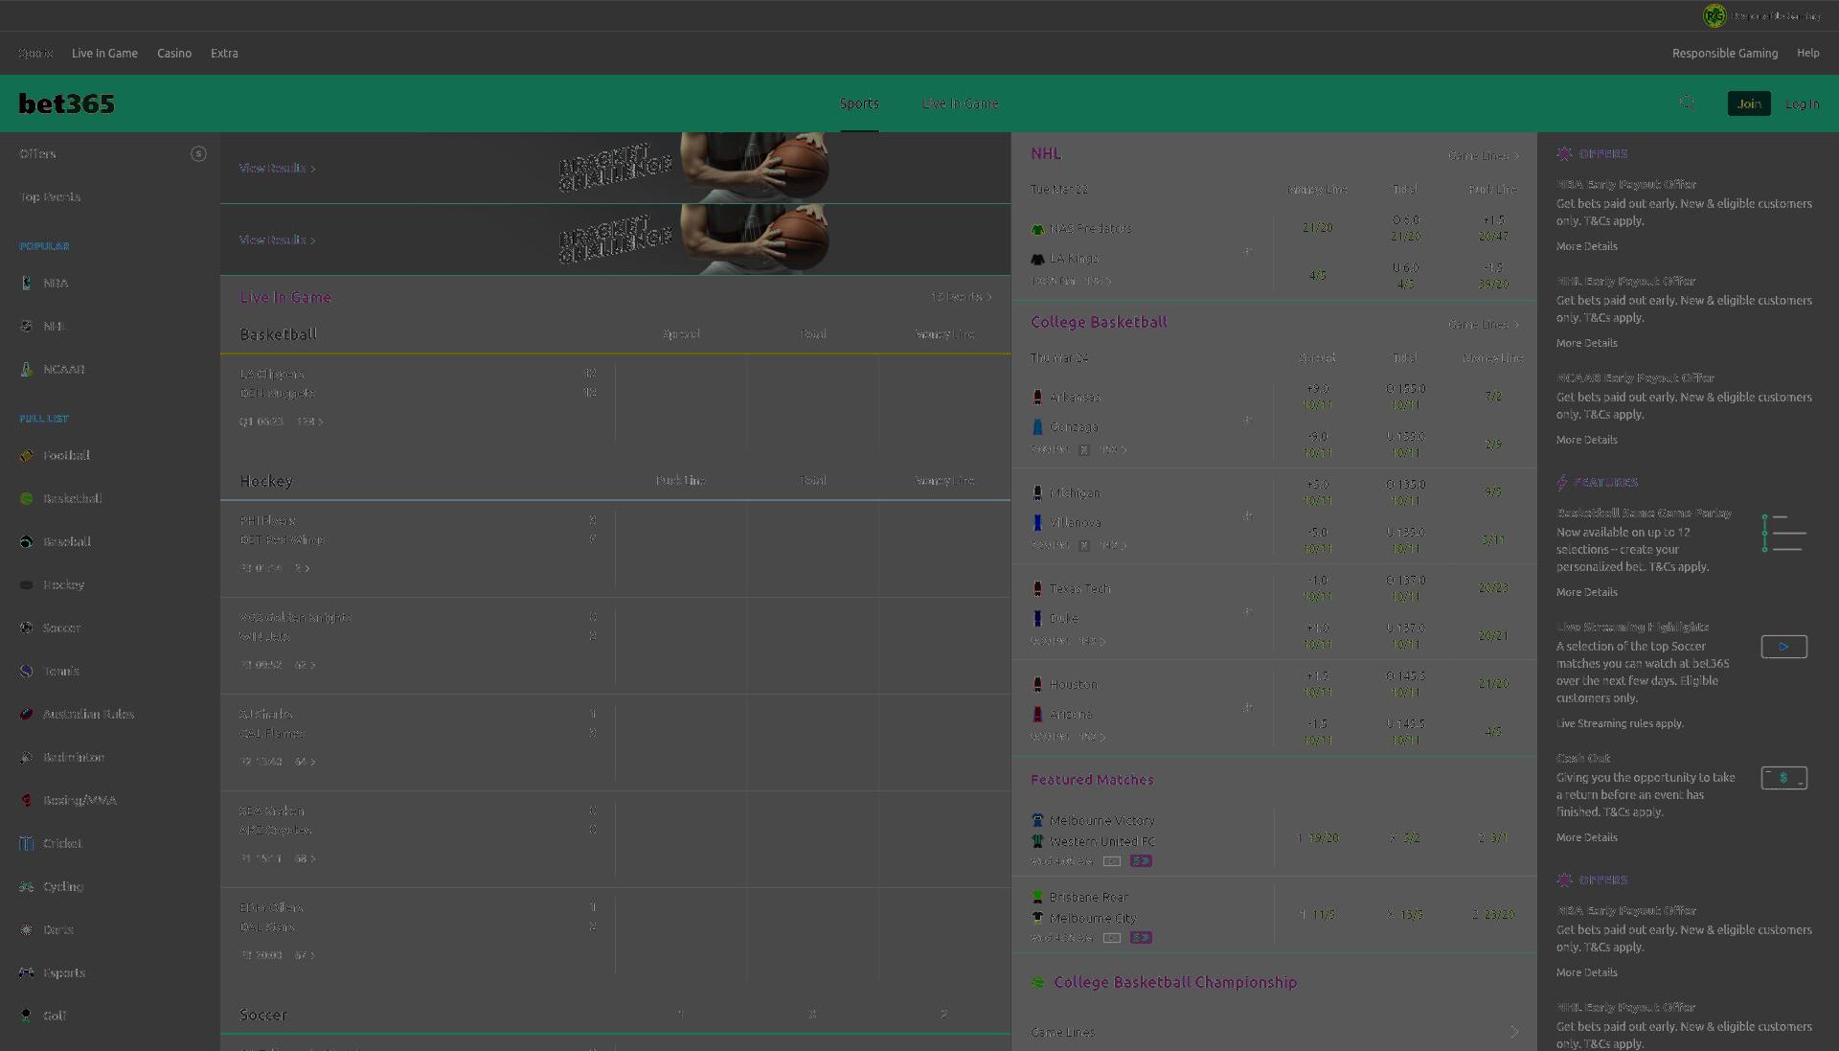Select Brisbane Roar draw odds 13/5
The width and height of the screenshot is (1839, 1051).
click(1405, 914)
